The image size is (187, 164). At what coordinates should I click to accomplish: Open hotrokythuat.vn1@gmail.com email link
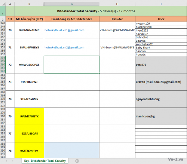pyautogui.click(x=64, y=30)
